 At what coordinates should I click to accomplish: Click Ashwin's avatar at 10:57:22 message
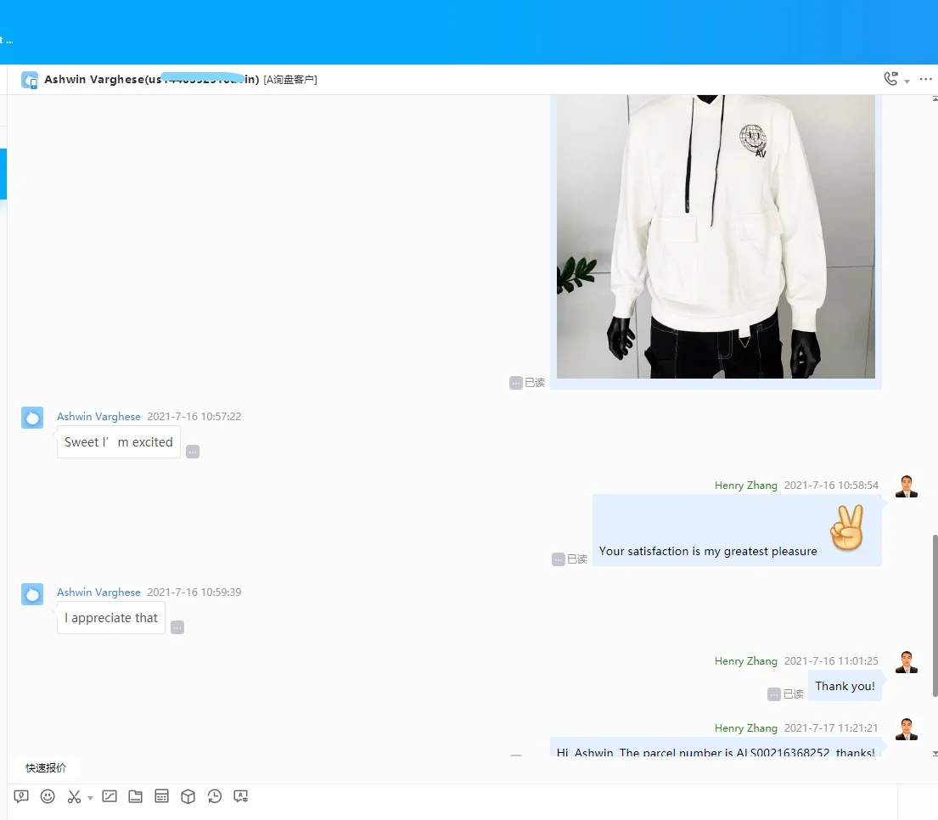tap(32, 418)
